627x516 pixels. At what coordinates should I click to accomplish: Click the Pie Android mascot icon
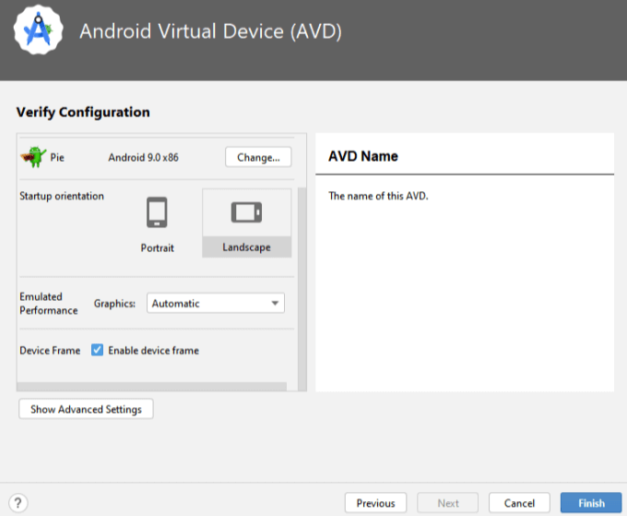pos(33,157)
